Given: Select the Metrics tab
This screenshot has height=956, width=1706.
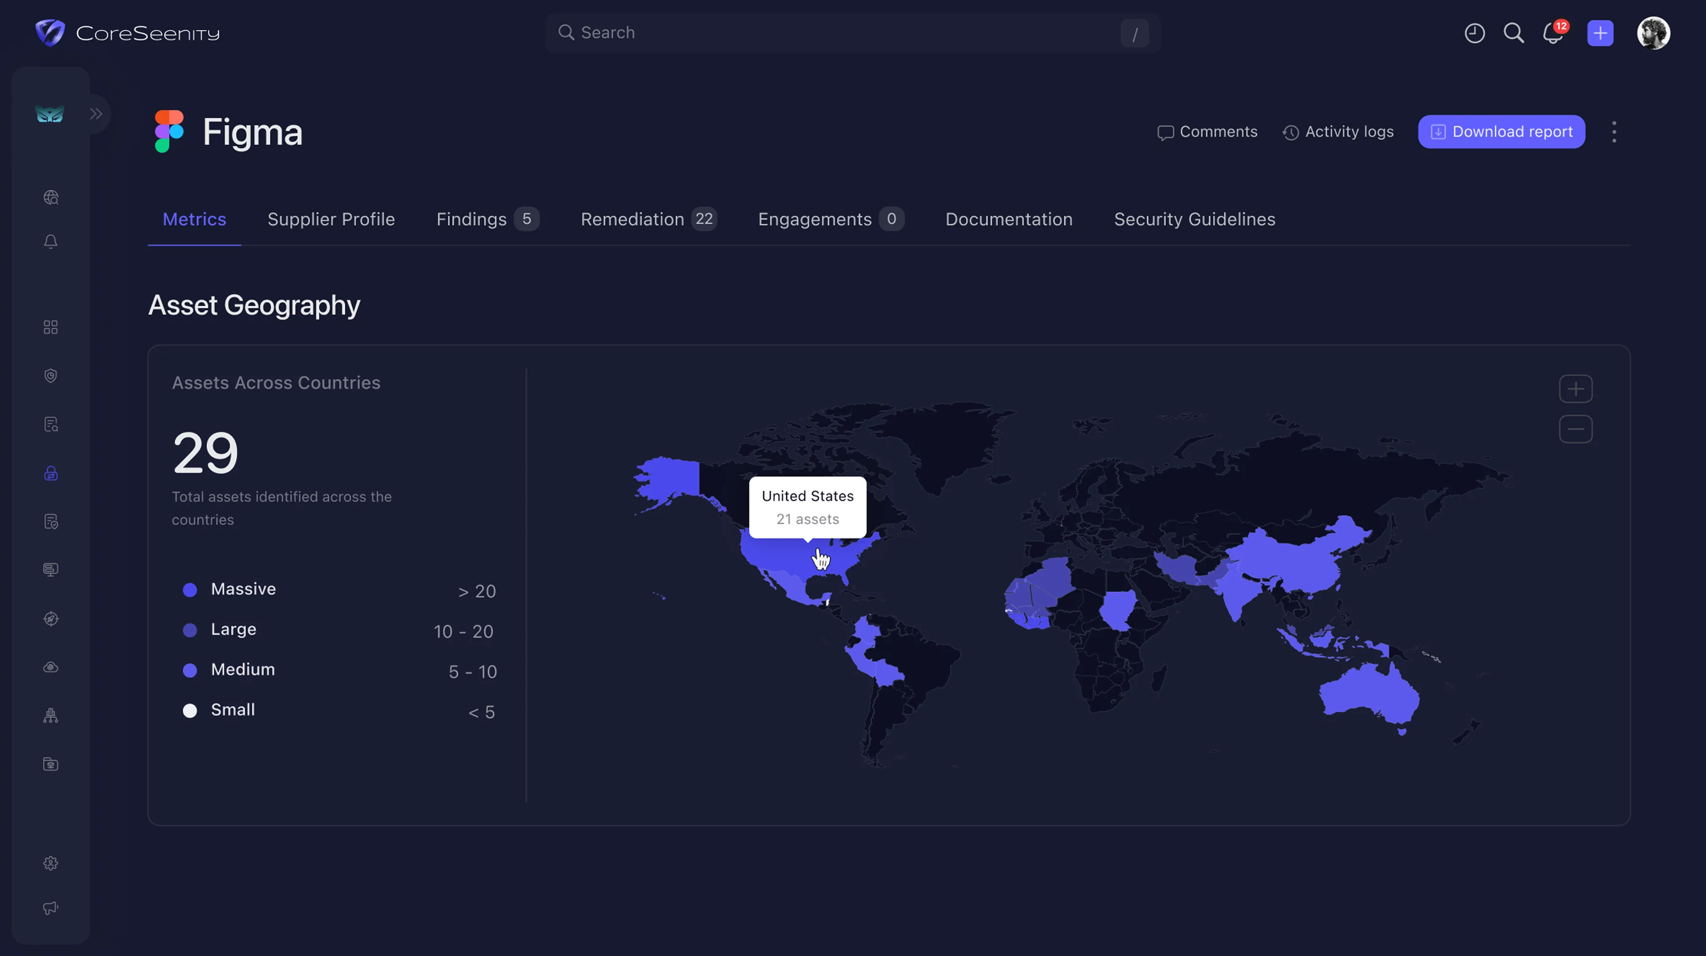Looking at the screenshot, I should (x=194, y=219).
